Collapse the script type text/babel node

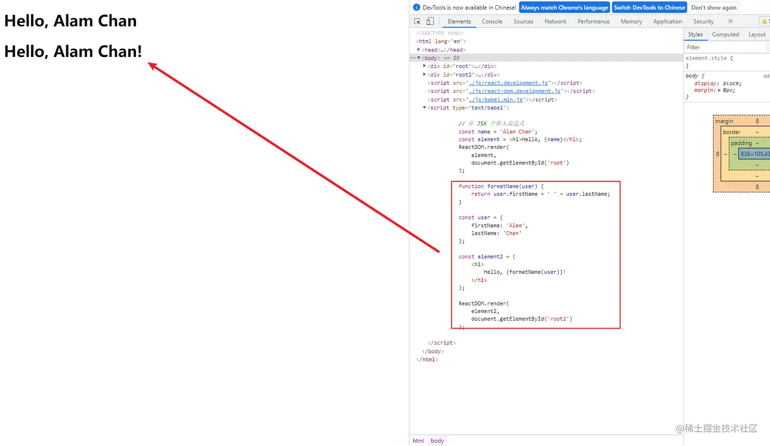[x=424, y=108]
